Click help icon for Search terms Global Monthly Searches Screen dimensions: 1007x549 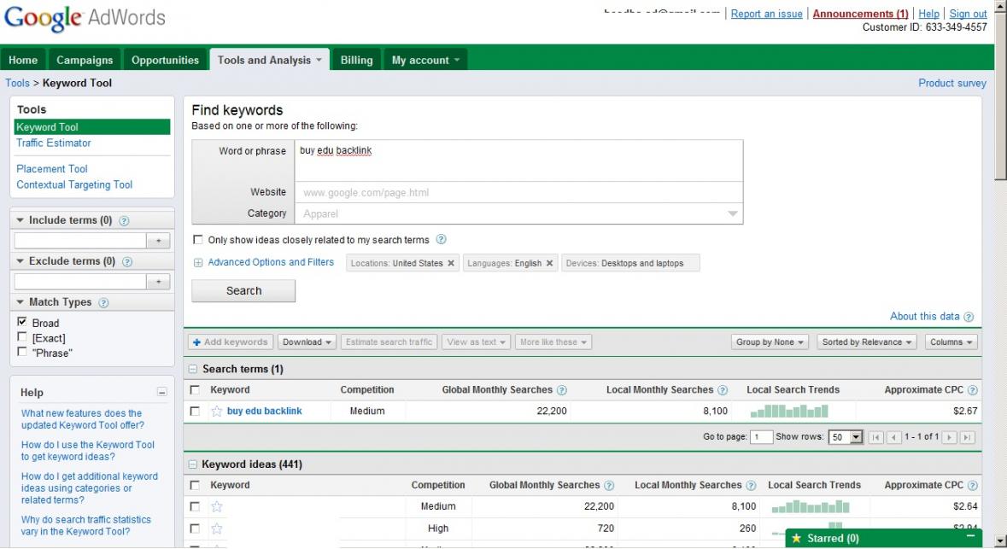[x=562, y=390]
